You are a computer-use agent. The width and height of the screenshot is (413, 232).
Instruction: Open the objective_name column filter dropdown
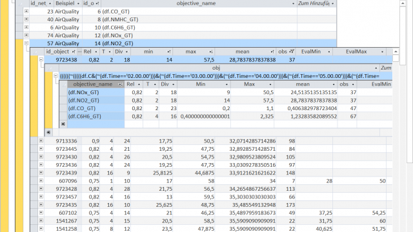[293, 4]
